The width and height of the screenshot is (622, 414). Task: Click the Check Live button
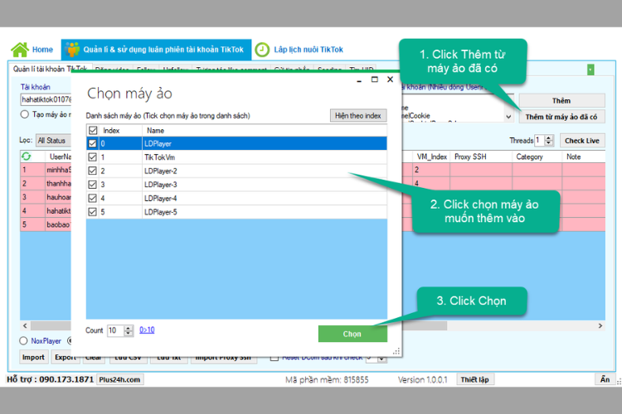[582, 141]
